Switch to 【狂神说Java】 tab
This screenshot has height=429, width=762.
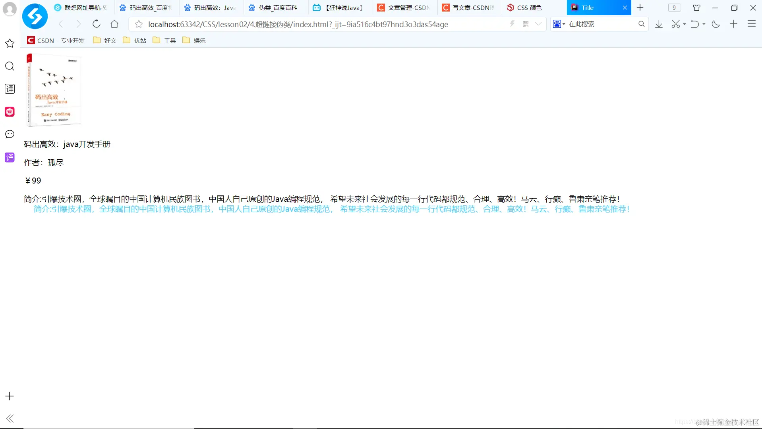point(340,8)
